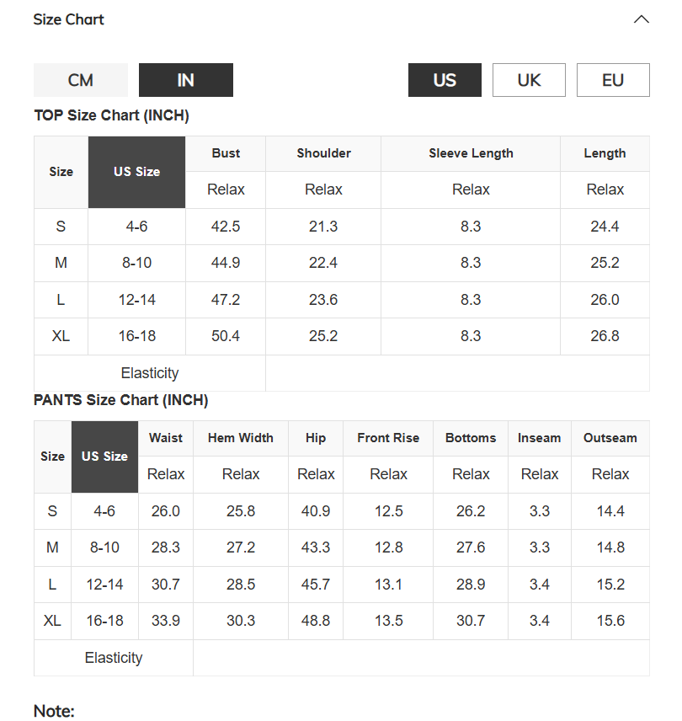Click the Size Chart heading
This screenshot has width=682, height=721.
click(x=69, y=19)
